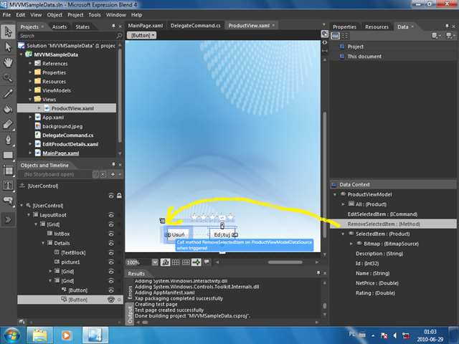This screenshot has width=459, height=344.
Task: Switch to the States tab
Action: pyautogui.click(x=82, y=27)
